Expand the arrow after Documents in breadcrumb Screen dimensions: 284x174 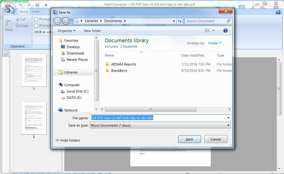pyautogui.click(x=125, y=21)
